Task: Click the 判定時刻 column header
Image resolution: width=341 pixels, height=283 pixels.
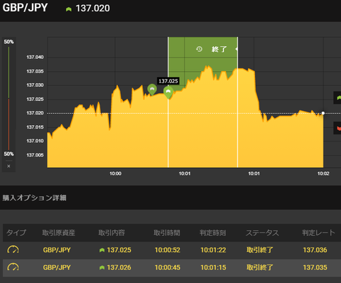Action: [212, 233]
